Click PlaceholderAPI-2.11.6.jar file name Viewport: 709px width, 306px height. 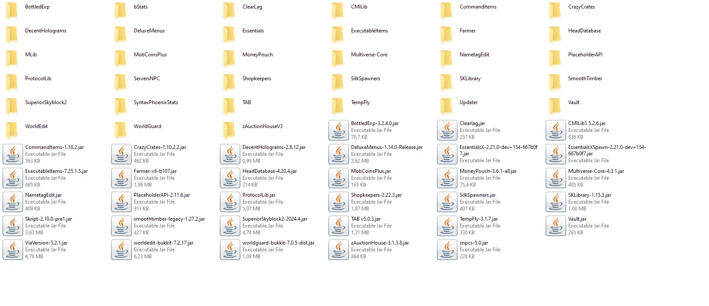tap(162, 195)
